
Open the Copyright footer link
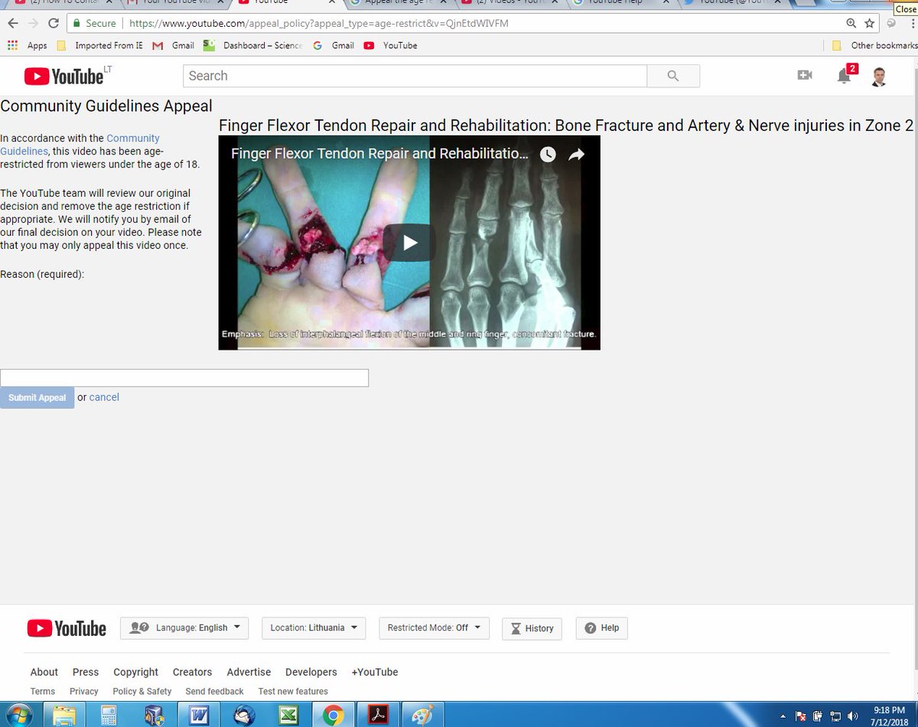pos(136,672)
